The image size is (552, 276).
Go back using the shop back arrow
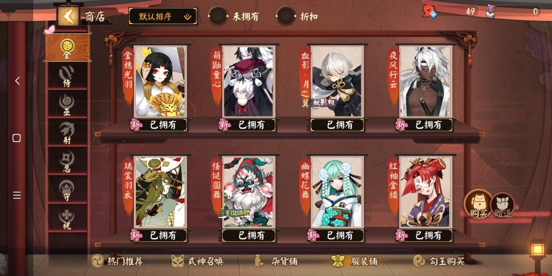click(68, 16)
